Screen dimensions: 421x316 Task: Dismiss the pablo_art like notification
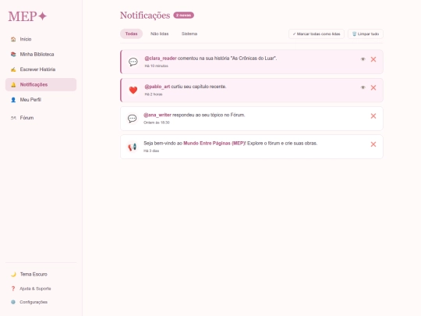[x=373, y=87]
